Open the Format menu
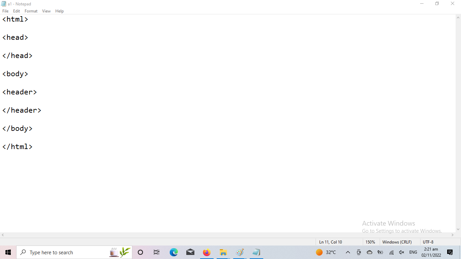 [31, 11]
